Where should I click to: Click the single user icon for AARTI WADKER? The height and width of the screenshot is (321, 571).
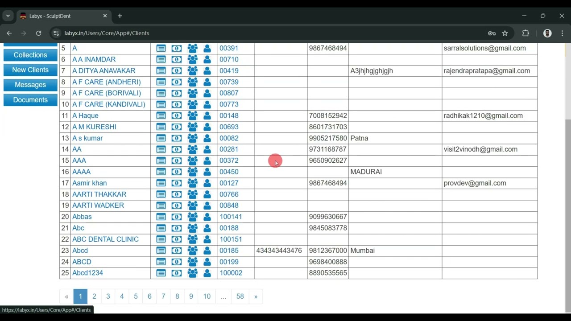pyautogui.click(x=207, y=206)
